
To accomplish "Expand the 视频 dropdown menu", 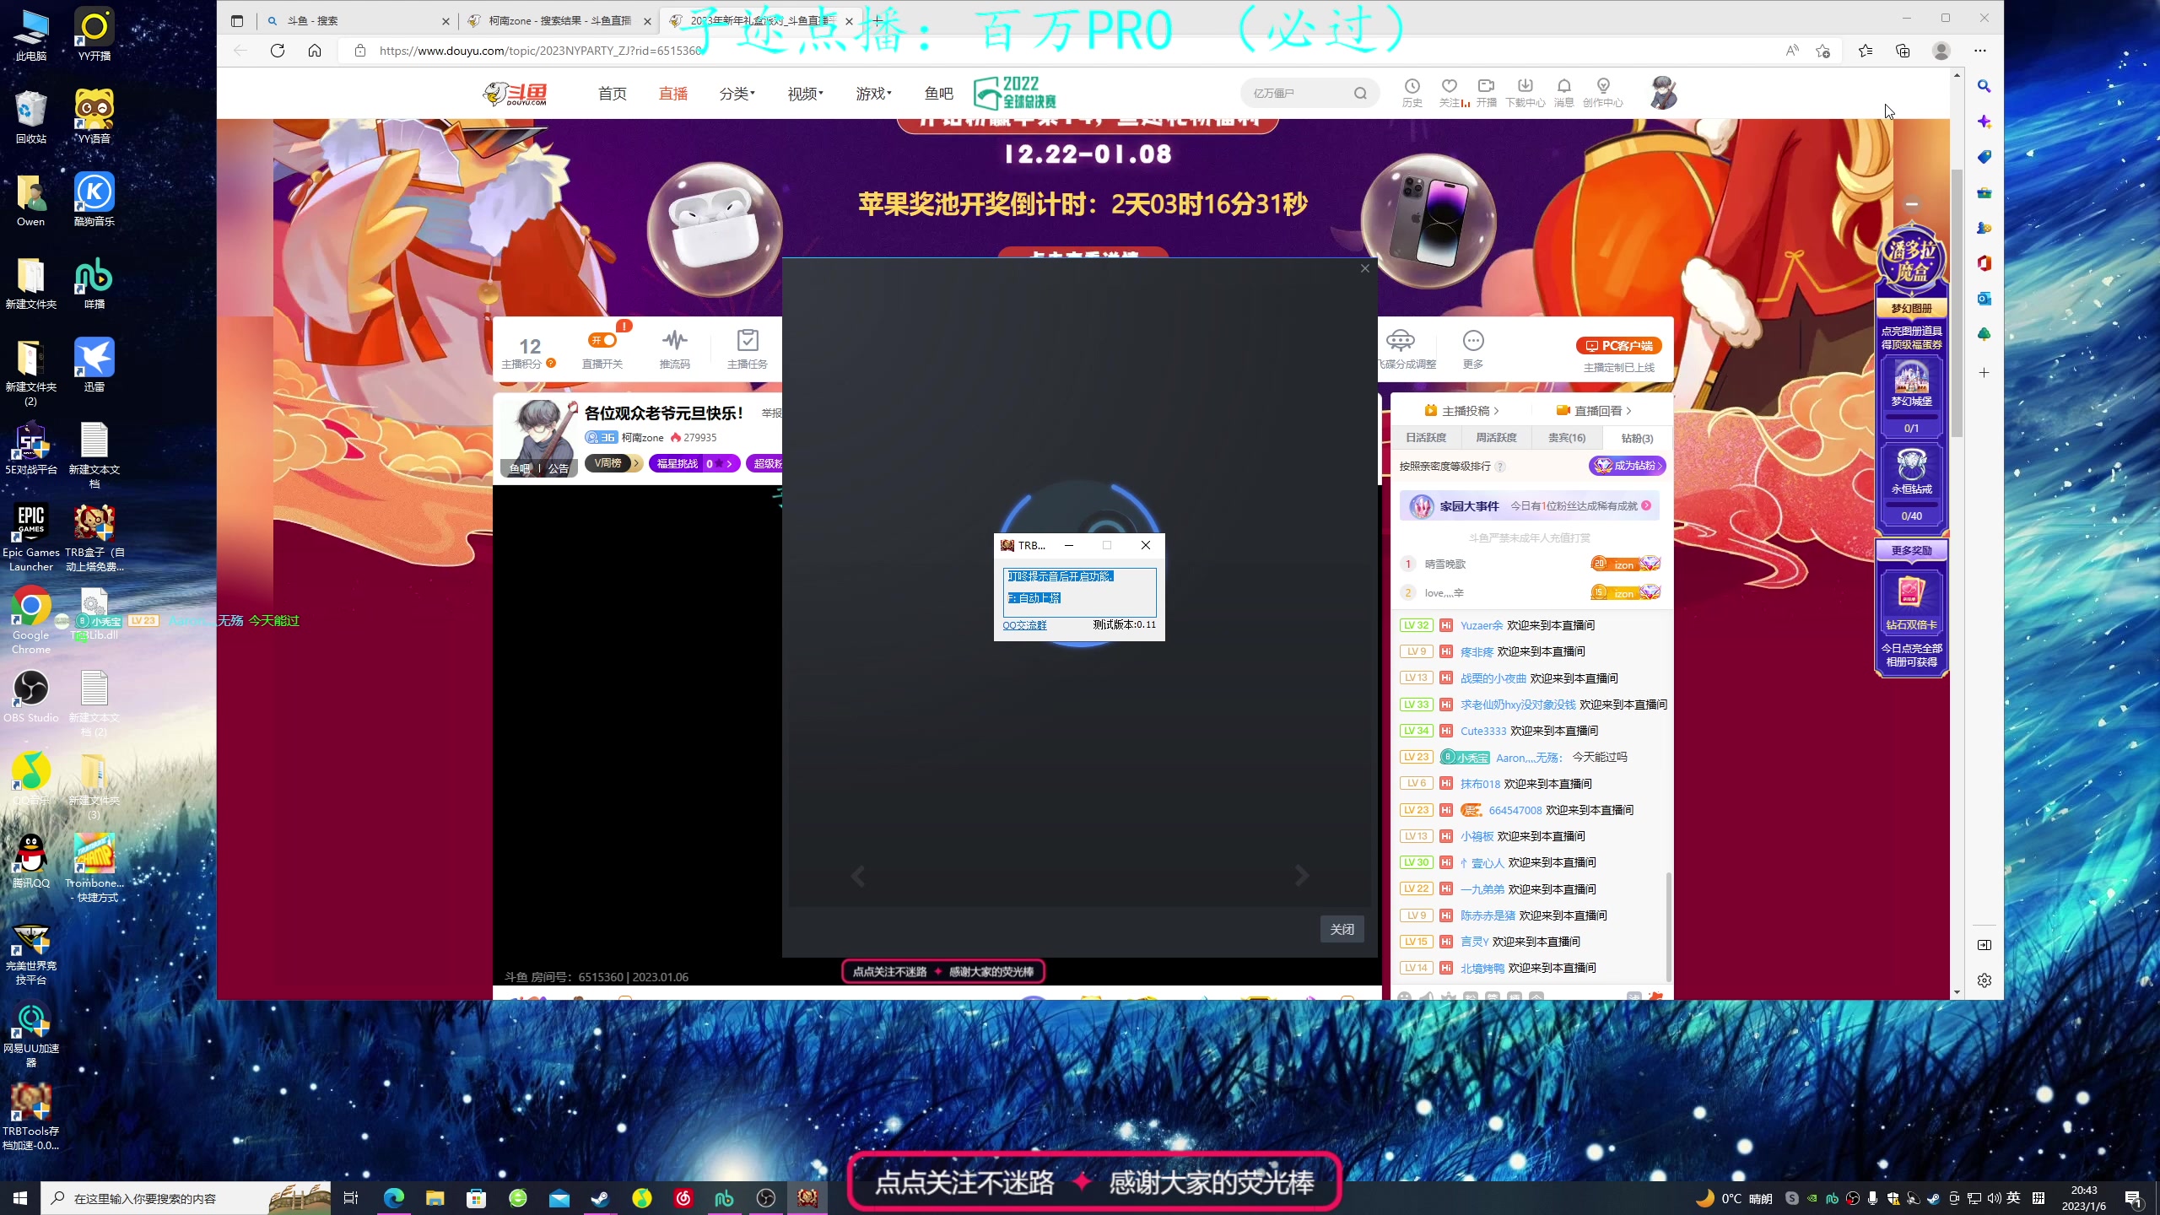I will pyautogui.click(x=805, y=93).
